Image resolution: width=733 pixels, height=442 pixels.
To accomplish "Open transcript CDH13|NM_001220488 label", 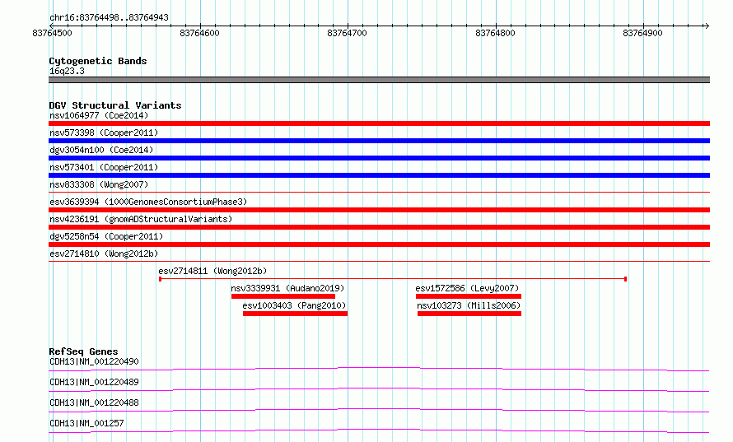I will (94, 402).
